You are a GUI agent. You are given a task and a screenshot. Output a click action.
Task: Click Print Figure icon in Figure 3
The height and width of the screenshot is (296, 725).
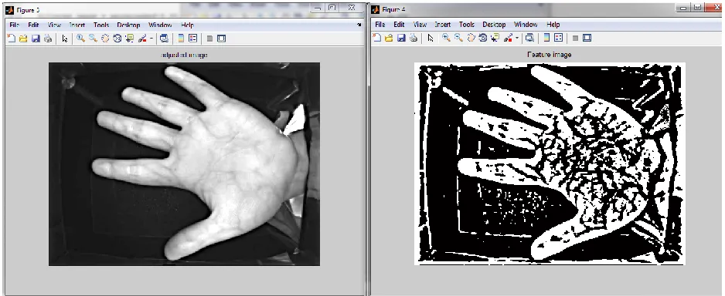48,39
